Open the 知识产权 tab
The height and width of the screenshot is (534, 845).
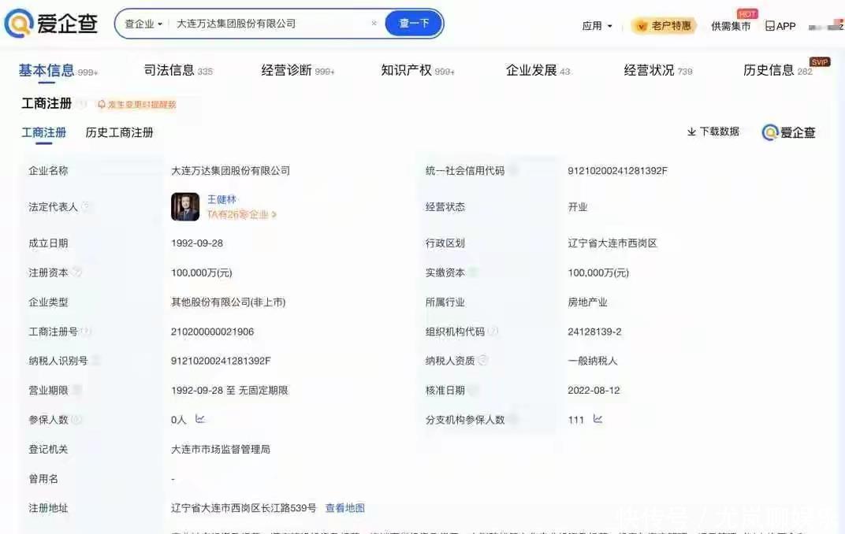click(407, 70)
